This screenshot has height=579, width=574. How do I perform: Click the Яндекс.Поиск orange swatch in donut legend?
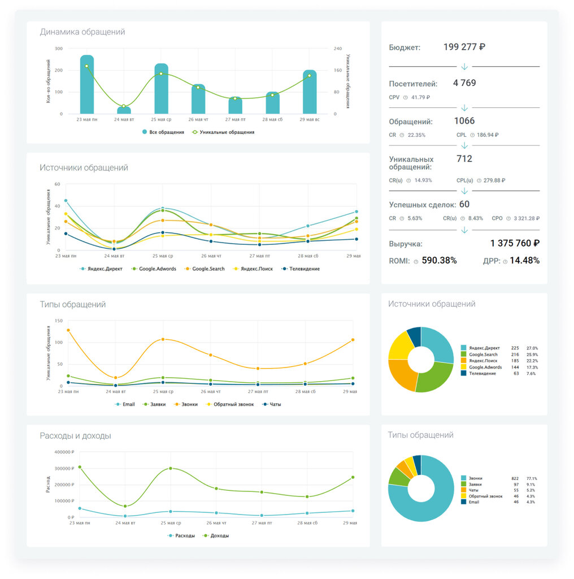click(x=464, y=360)
